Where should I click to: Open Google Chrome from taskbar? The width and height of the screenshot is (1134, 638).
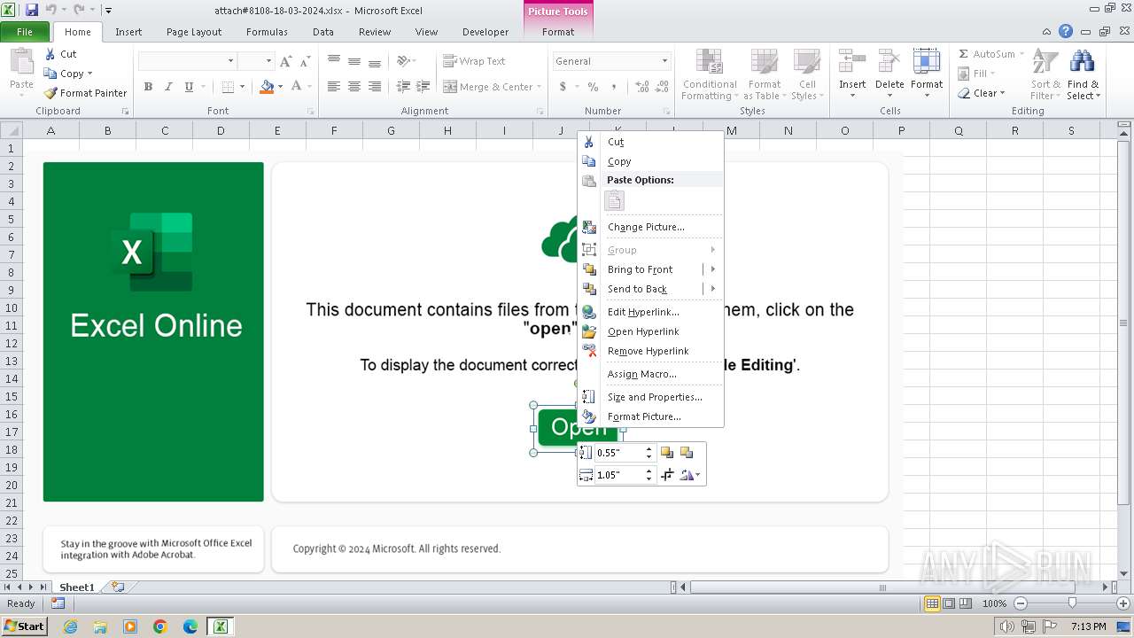coord(160,626)
